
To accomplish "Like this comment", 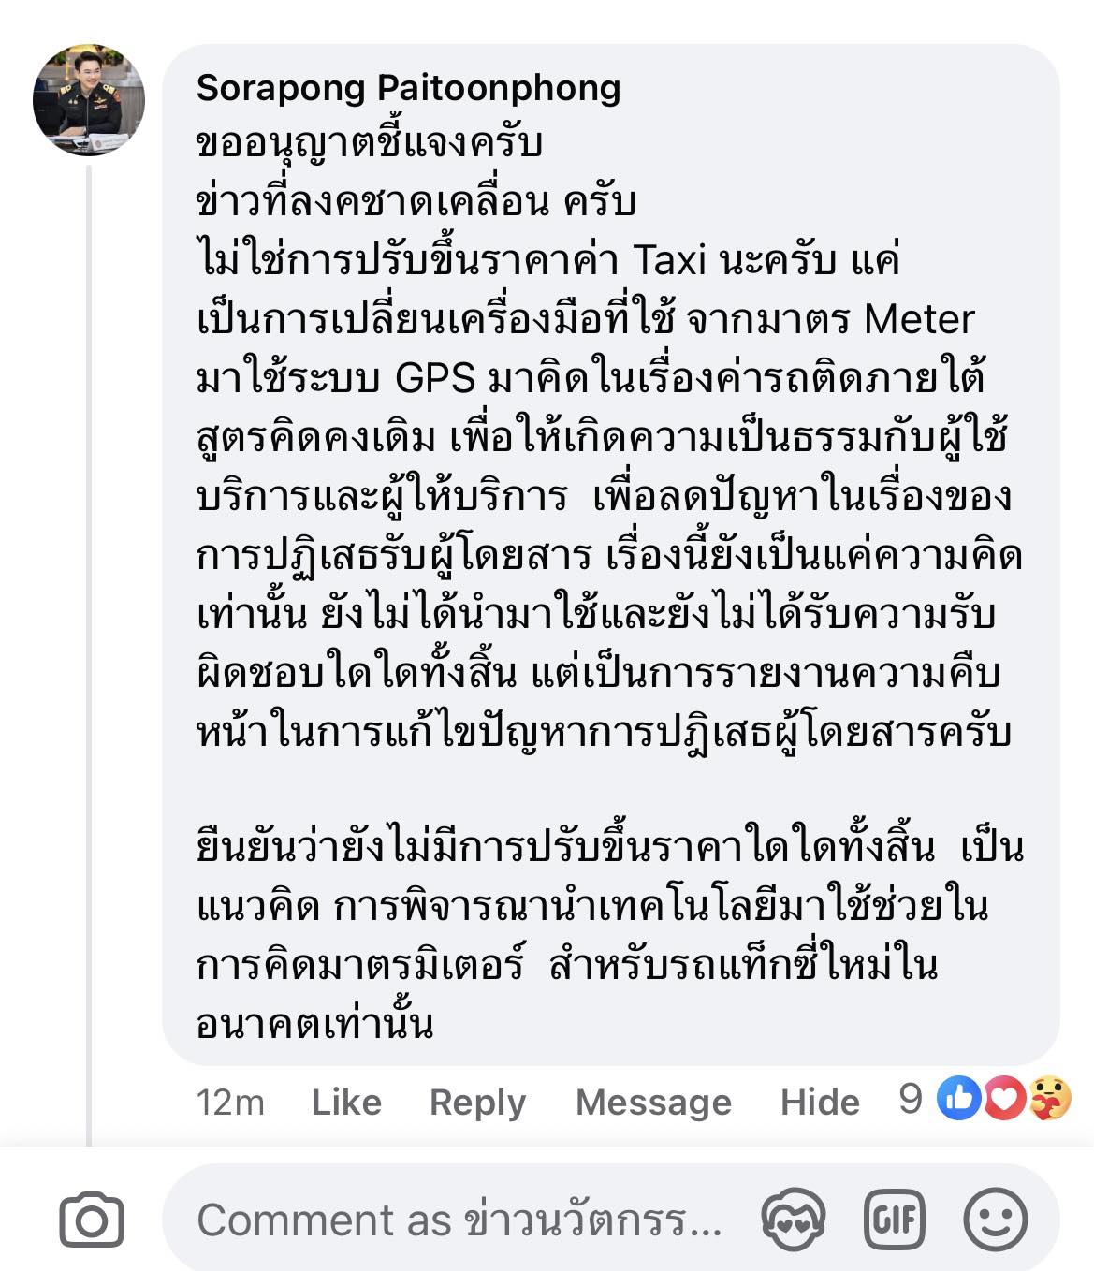I will pyautogui.click(x=346, y=1102).
